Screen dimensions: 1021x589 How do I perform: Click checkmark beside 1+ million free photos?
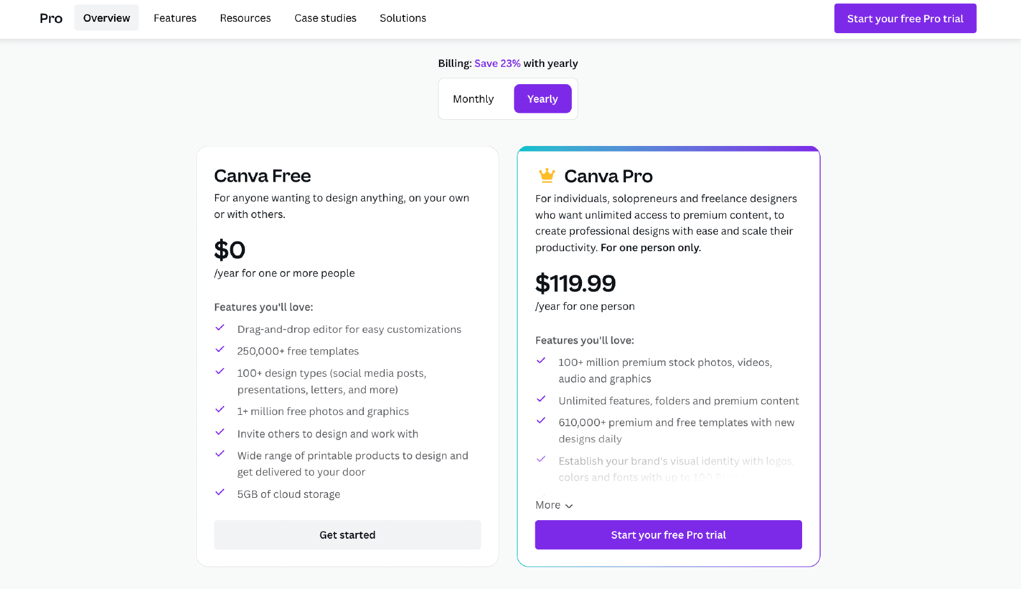tap(220, 410)
